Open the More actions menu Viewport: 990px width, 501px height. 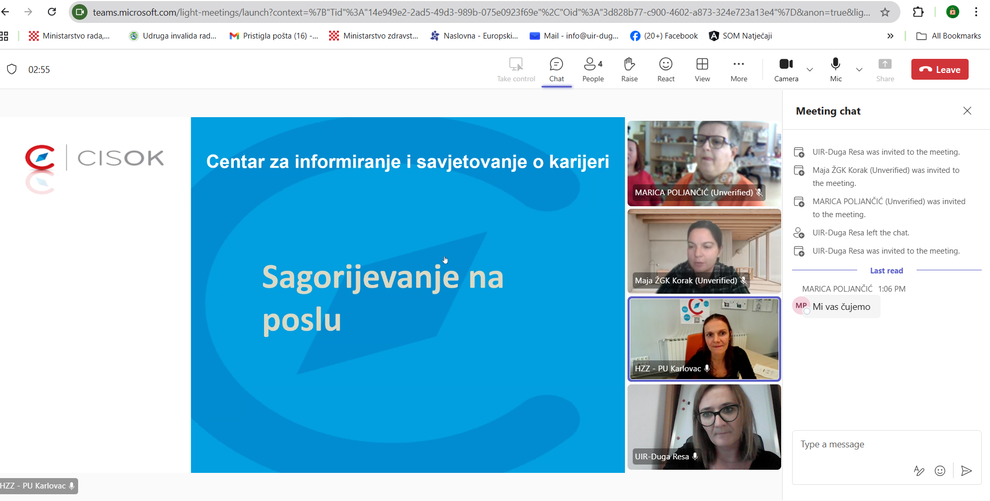coord(738,70)
